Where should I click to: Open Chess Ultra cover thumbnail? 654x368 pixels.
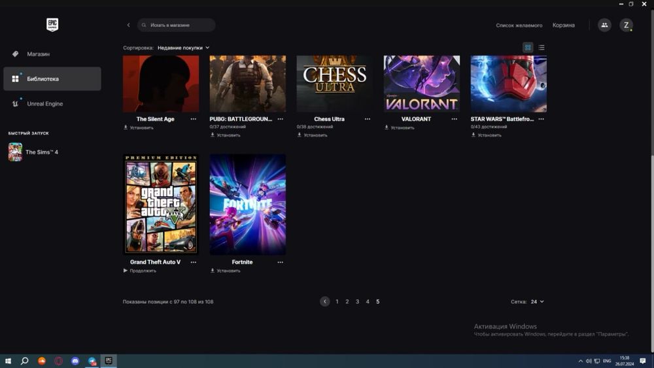pos(334,84)
